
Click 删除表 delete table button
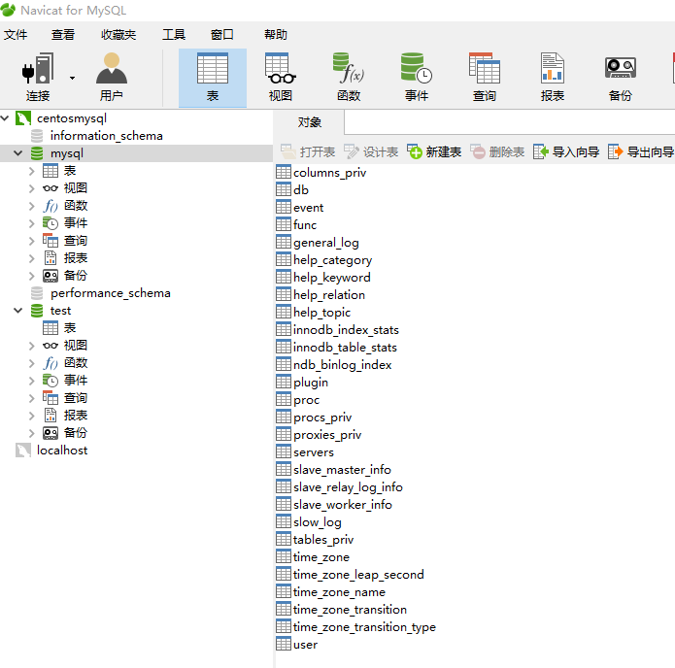(x=497, y=151)
